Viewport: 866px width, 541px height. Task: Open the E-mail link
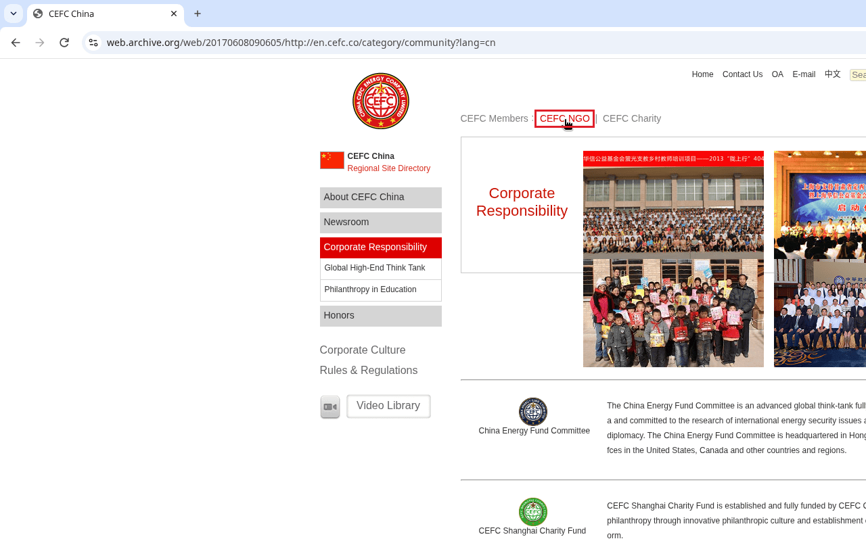click(804, 74)
